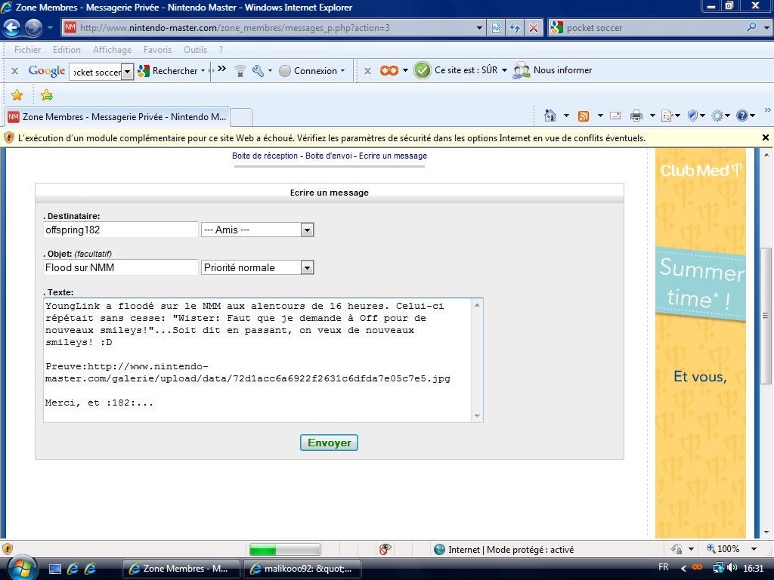Click the Nous informer icon
Viewport: 774px width, 580px height.
[x=522, y=70]
